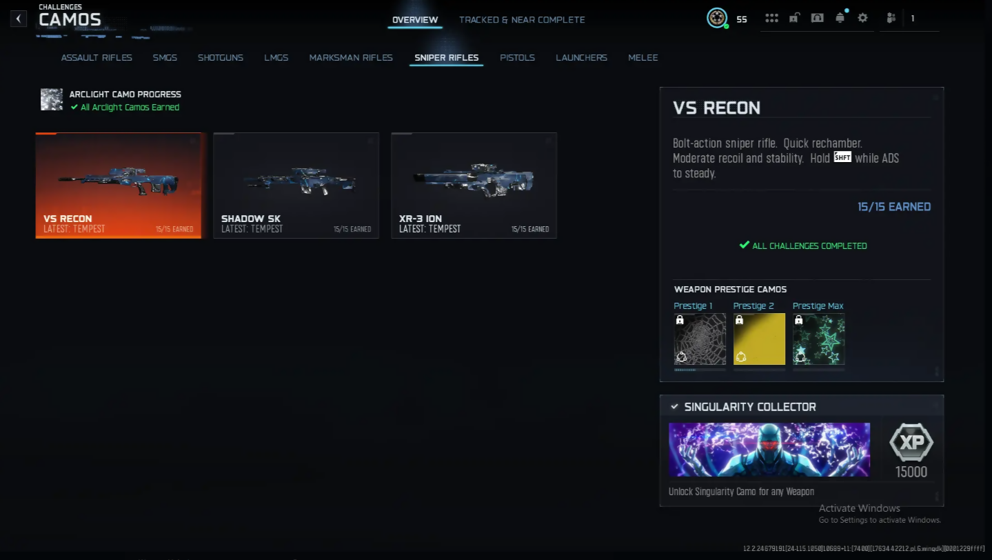Open the Tracked & Near Complete tab
This screenshot has width=992, height=560.
tap(522, 20)
